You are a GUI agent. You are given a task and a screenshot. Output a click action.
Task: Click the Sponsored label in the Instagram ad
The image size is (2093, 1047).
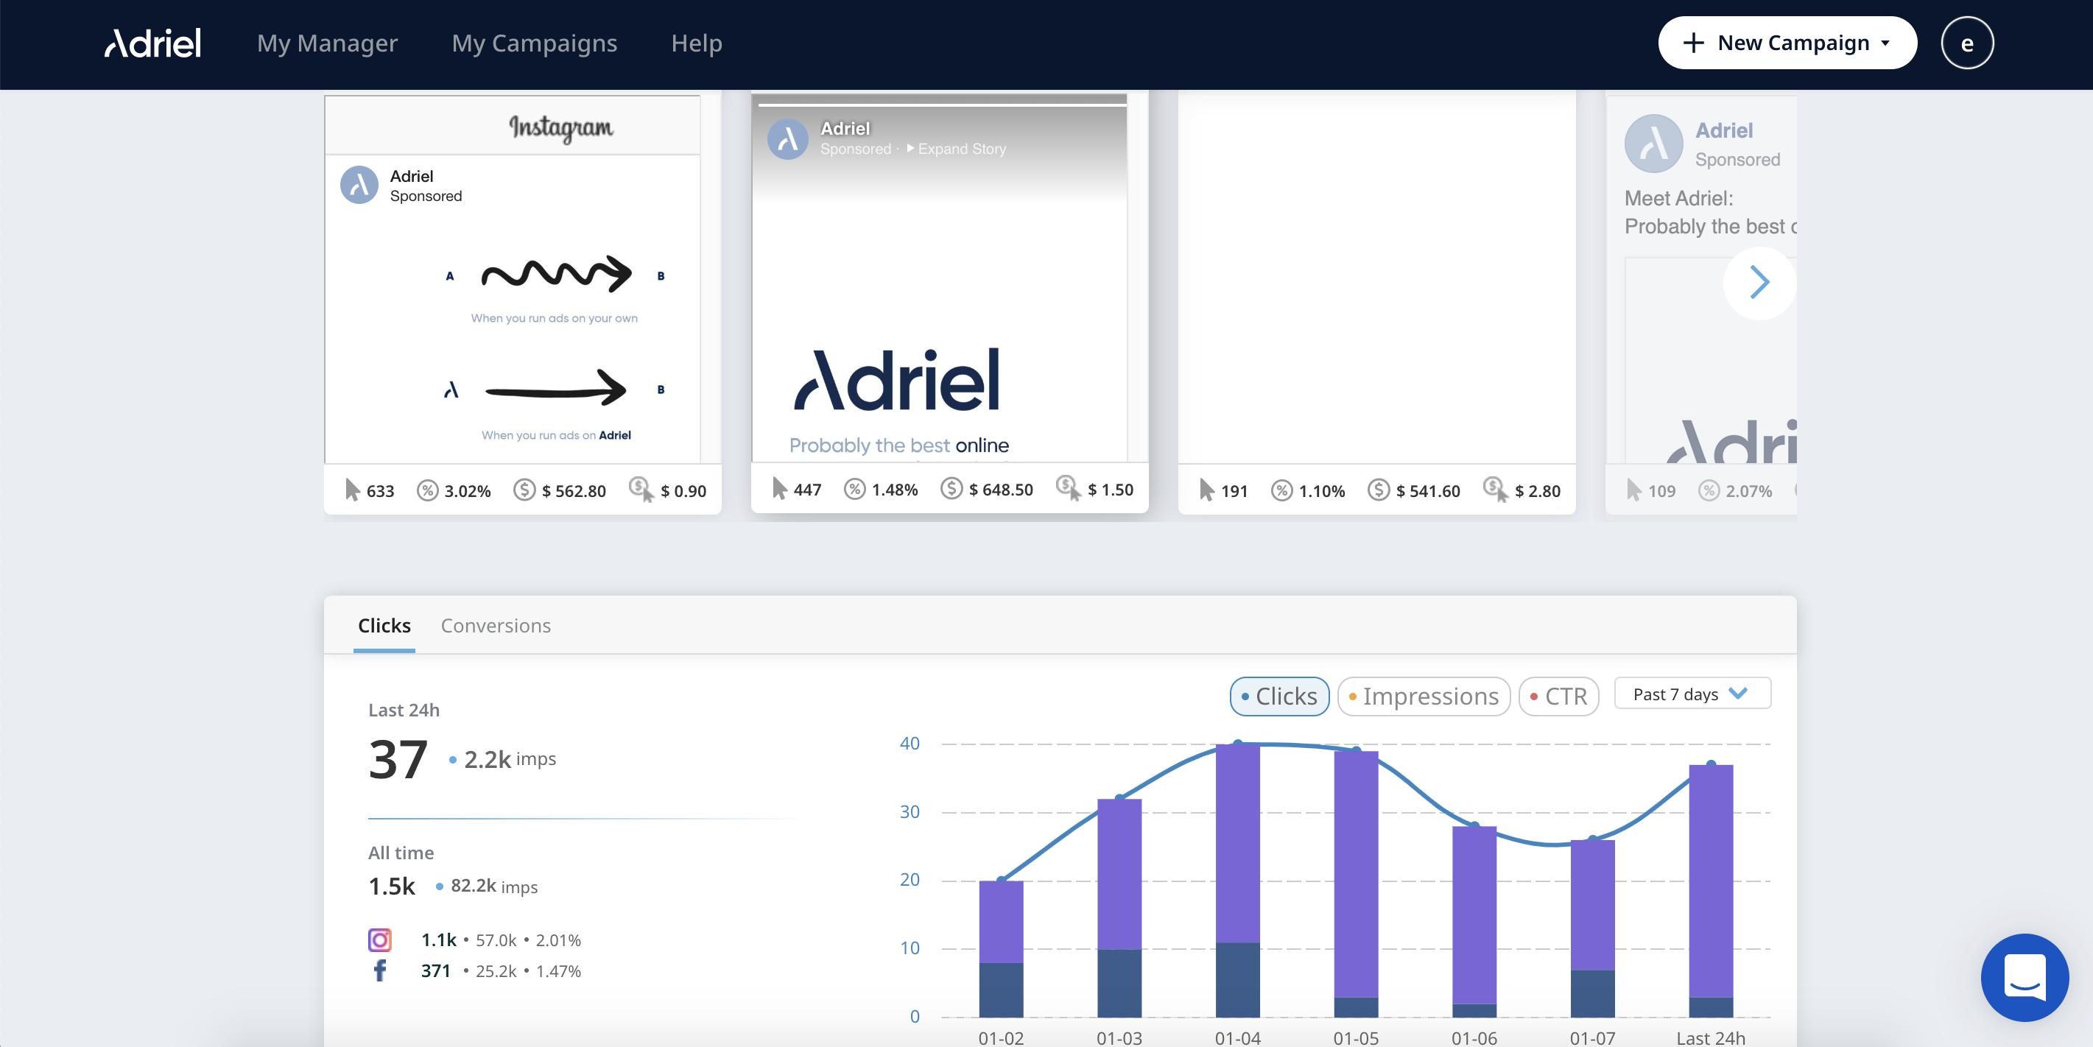click(426, 196)
